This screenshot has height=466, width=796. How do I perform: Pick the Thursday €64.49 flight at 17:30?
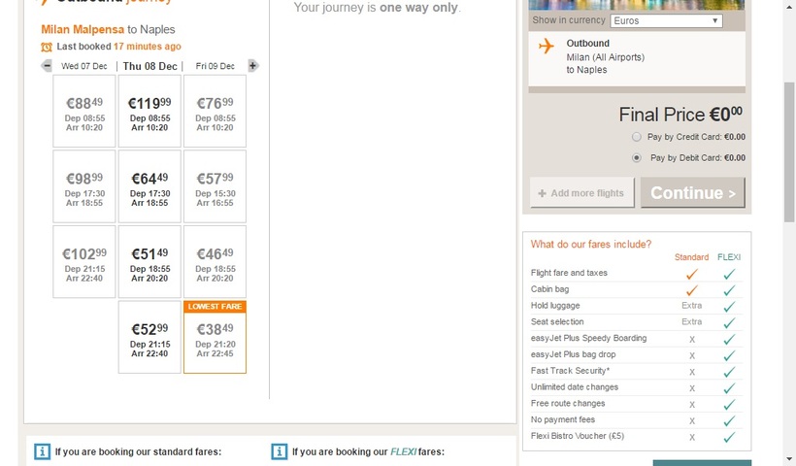[149, 186]
